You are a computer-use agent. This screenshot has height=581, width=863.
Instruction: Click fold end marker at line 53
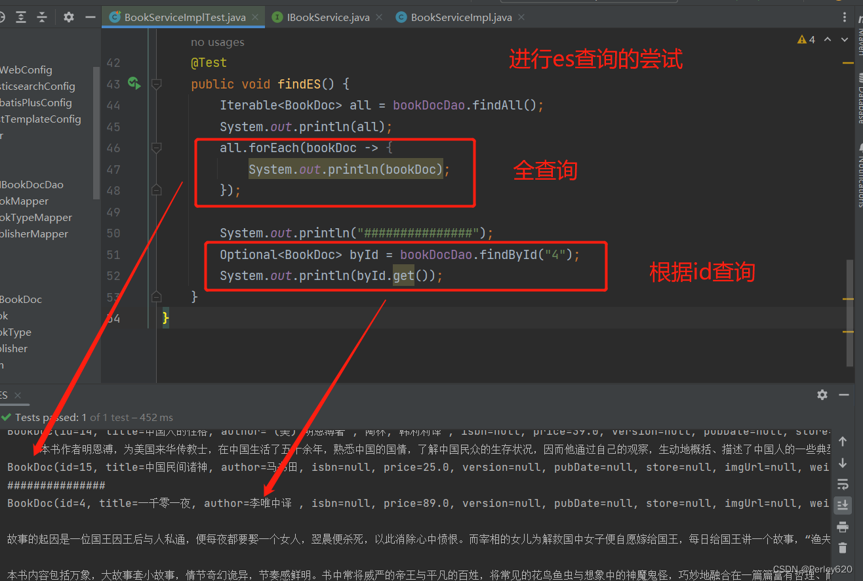tap(156, 297)
